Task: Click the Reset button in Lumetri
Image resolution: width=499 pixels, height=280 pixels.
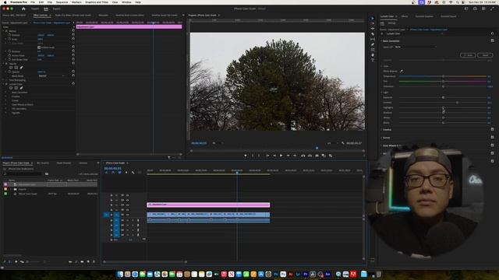Action: pyautogui.click(x=485, y=55)
